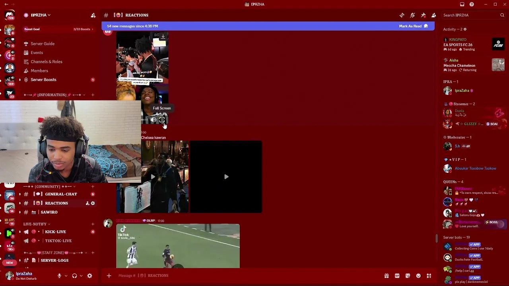Play the Chelsea stadium video thumbnail
Viewport: 509px width, 286px height.
[153, 177]
